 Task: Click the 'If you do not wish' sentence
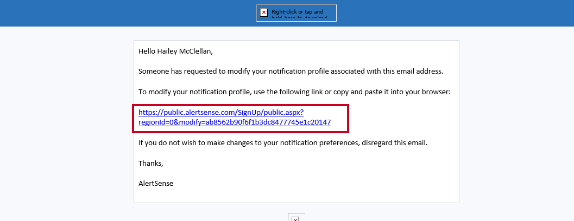pyautogui.click(x=283, y=142)
